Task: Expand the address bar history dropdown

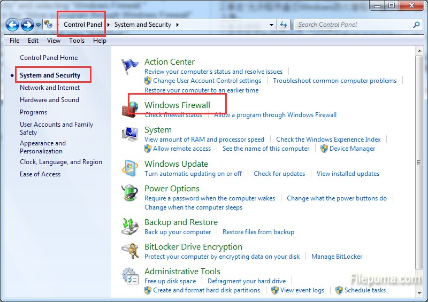Action: pyautogui.click(x=272, y=25)
